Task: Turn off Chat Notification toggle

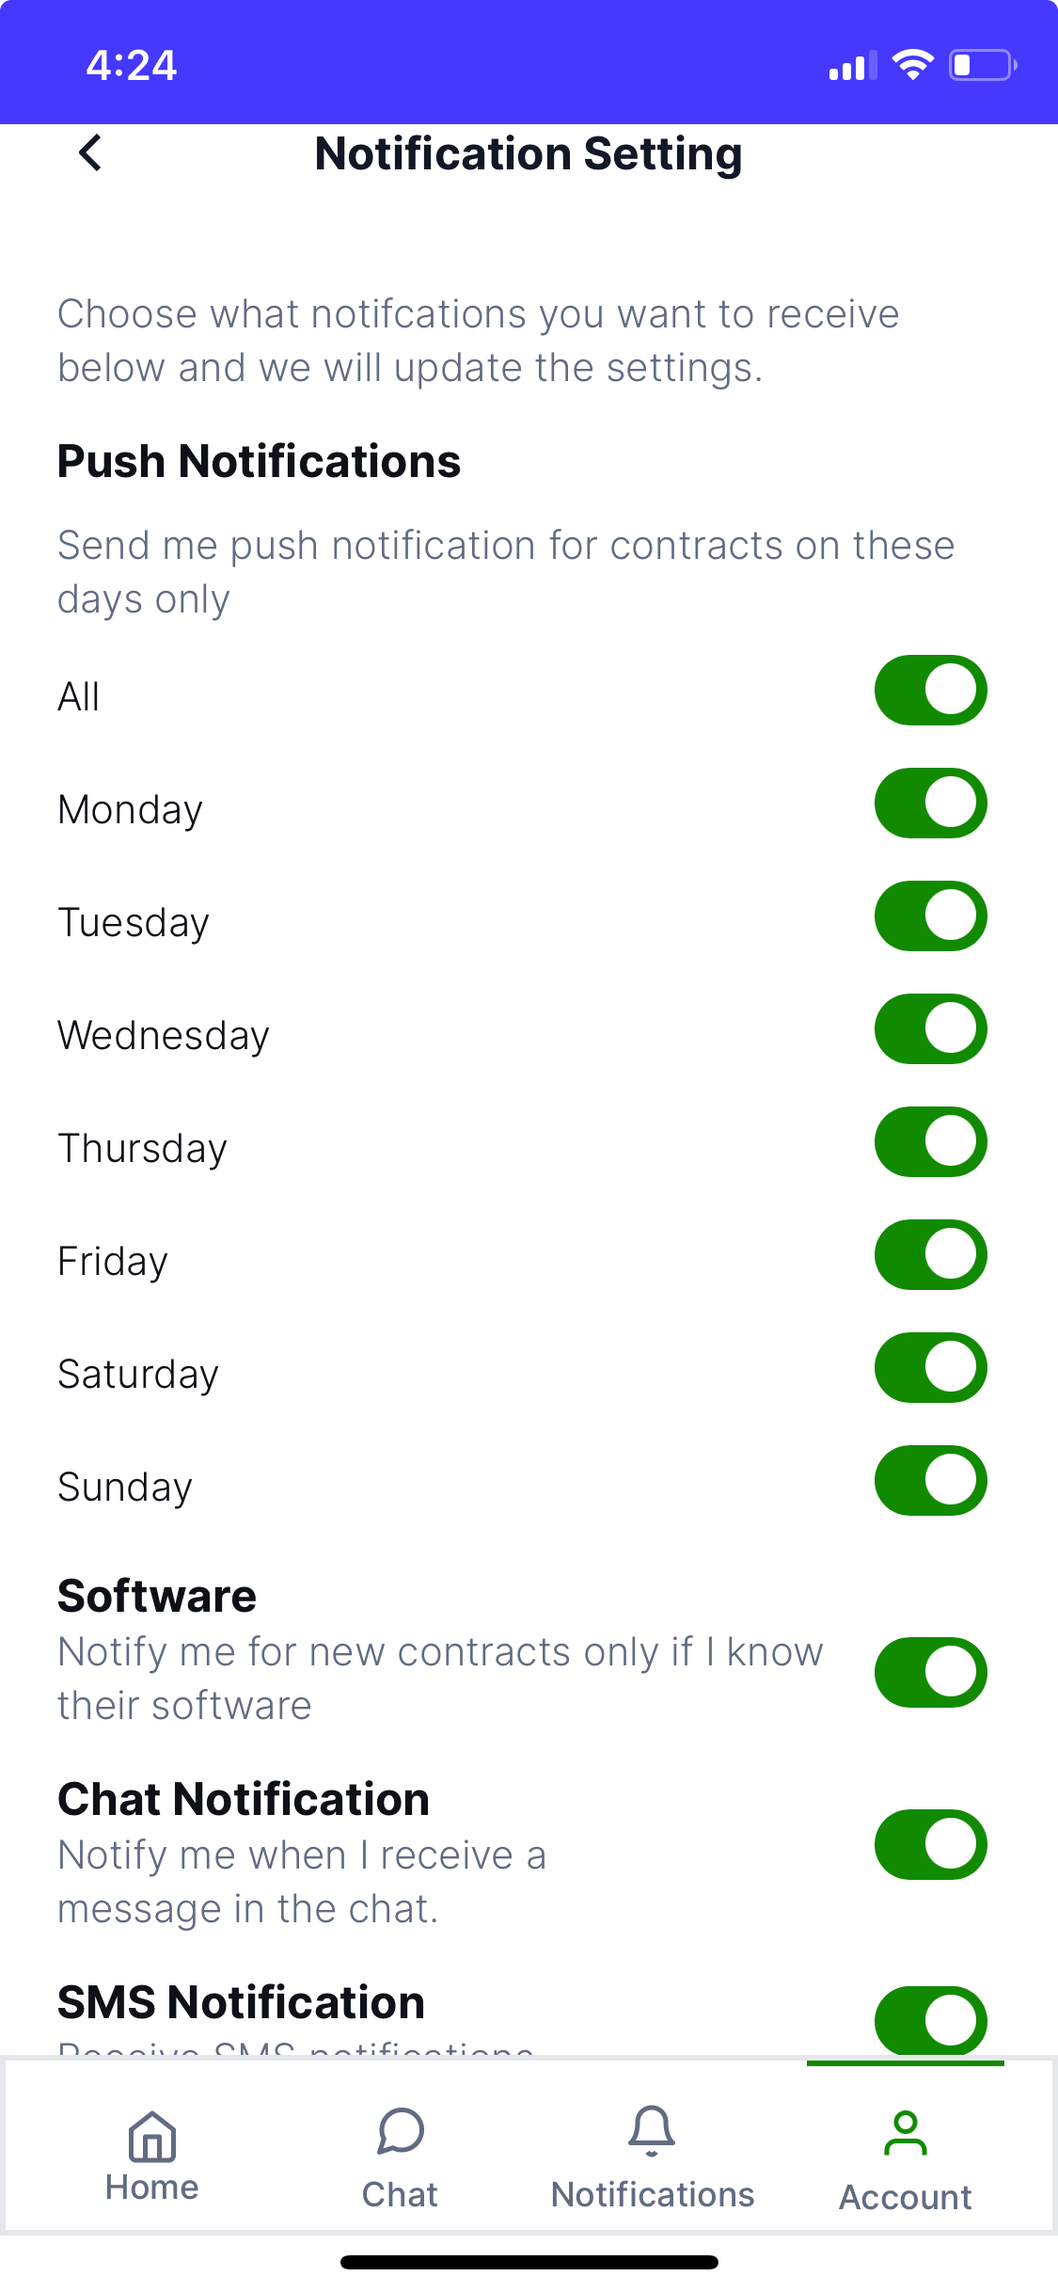Action: tap(930, 1845)
